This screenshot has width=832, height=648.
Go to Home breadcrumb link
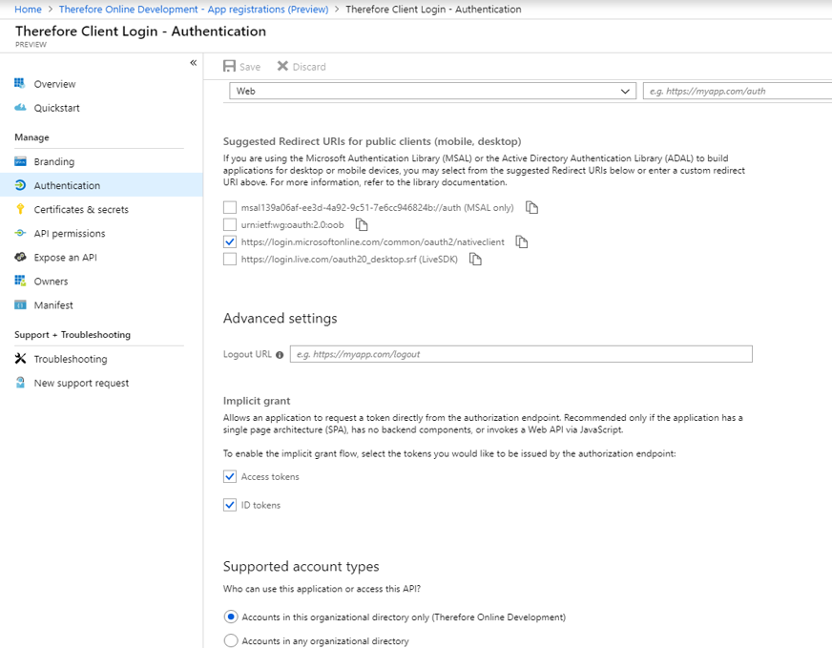tap(28, 9)
